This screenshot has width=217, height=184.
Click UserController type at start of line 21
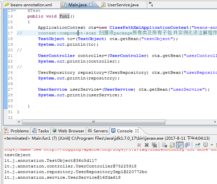coord(57,56)
